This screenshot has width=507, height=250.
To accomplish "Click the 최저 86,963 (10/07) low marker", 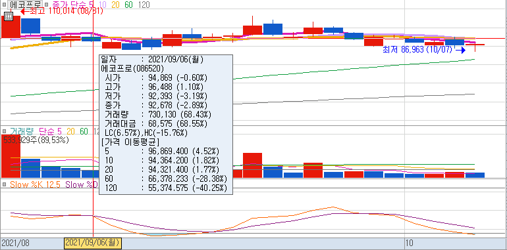I will pyautogui.click(x=424, y=50).
